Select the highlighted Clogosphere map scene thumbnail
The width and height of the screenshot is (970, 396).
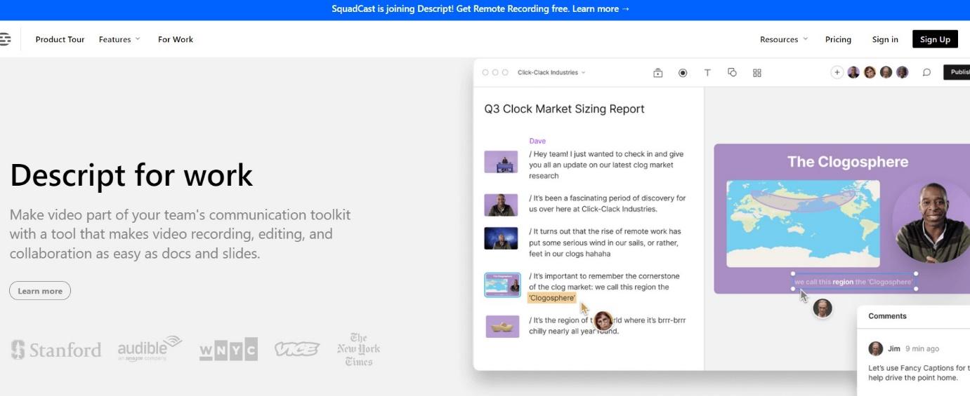(503, 285)
